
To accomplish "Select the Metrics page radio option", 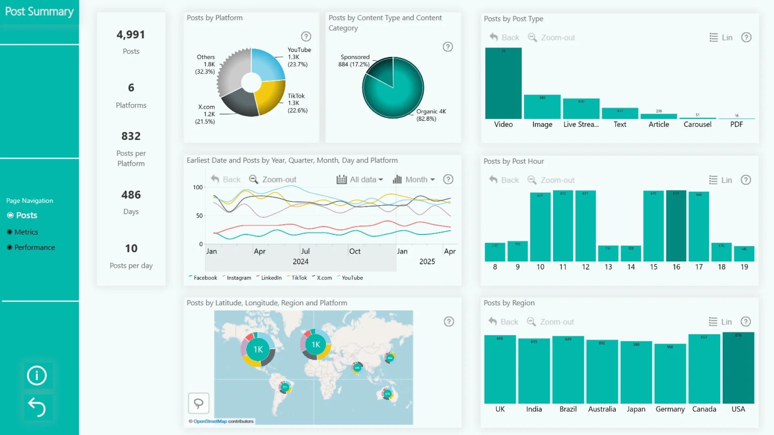I will [22, 232].
